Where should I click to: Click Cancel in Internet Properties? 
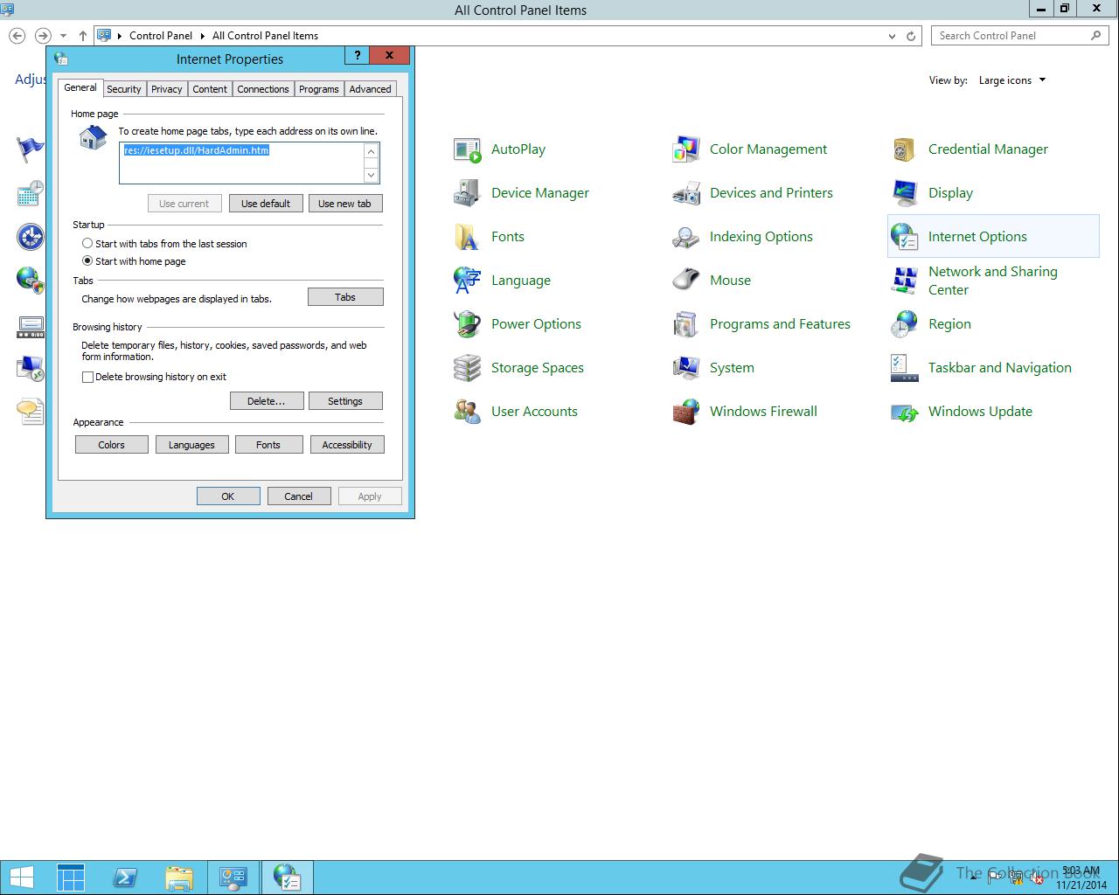point(298,496)
